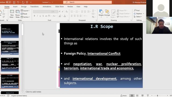The image size is (172, 97).
Task: Click 'Click to add notes' area
Action: (33, 92)
